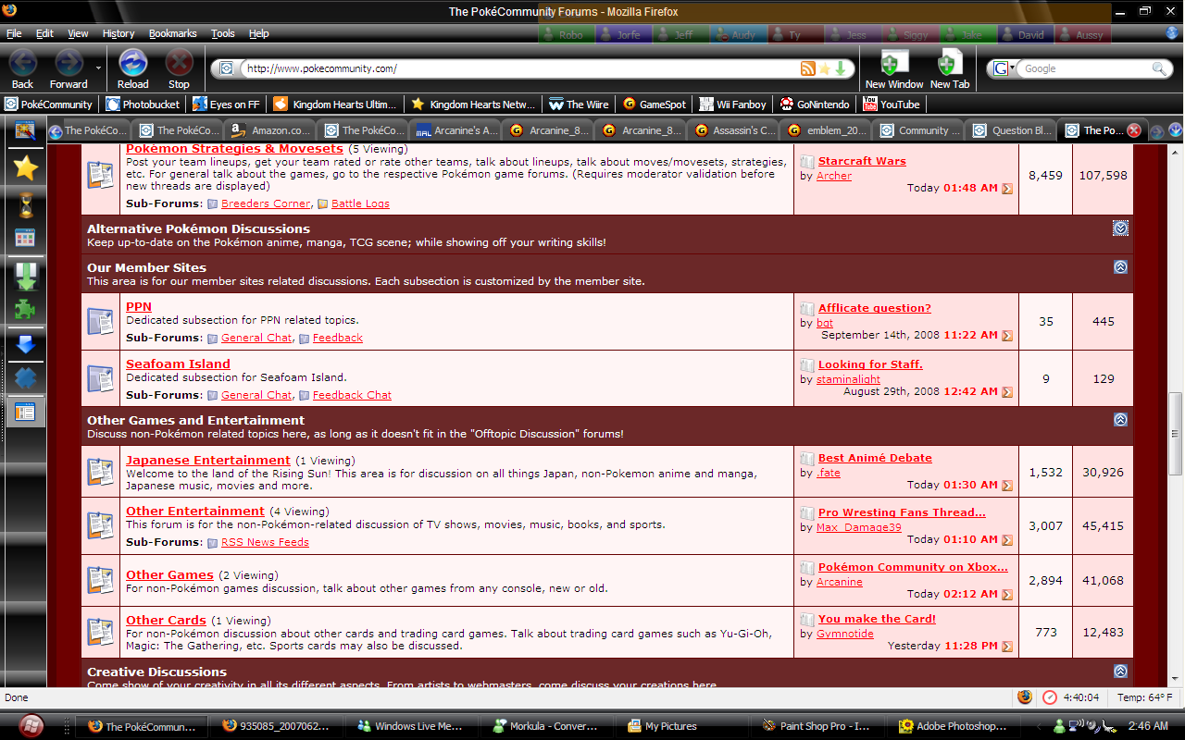Click the customize-toolbar wand icon in sidebar
Viewport: 1185px width, 740px height.
(25, 130)
